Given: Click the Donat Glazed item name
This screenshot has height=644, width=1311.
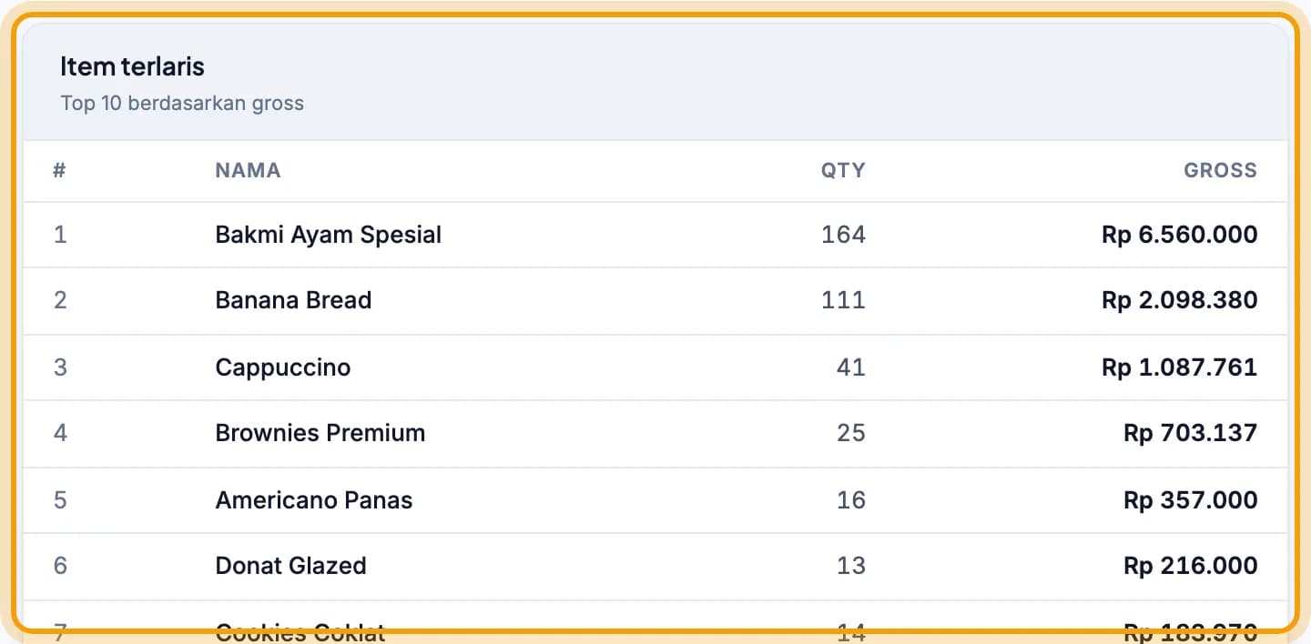Looking at the screenshot, I should point(290,566).
